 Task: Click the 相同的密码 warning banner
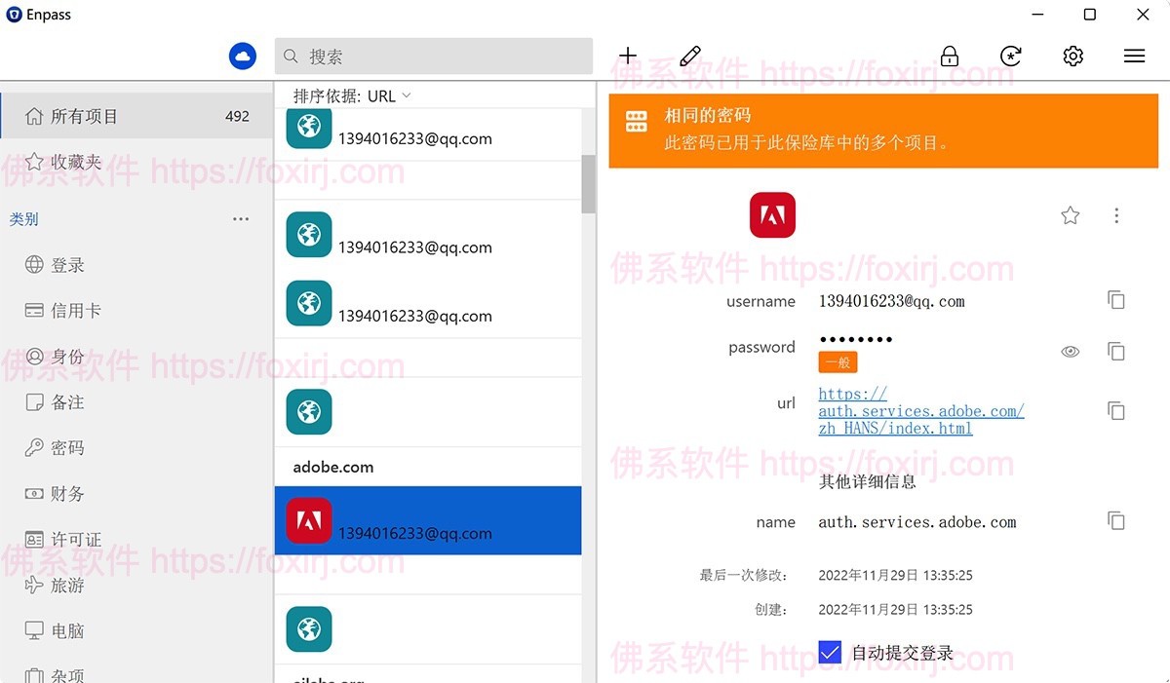(883, 130)
